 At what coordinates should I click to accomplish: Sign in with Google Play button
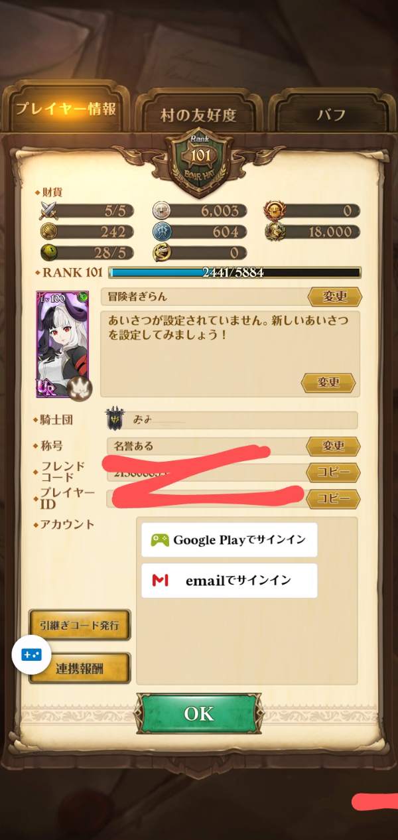click(230, 539)
